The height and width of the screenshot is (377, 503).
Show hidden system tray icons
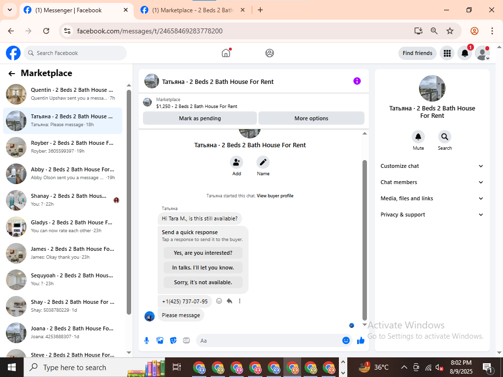[x=404, y=367]
